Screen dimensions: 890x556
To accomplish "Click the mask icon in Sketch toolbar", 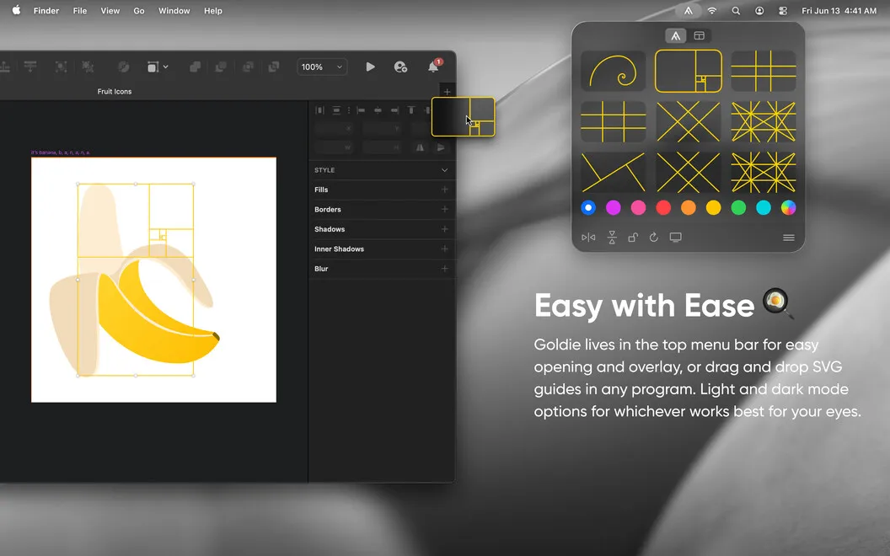I will pyautogui.click(x=123, y=67).
